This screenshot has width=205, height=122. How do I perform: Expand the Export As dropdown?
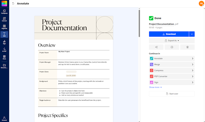click(172, 41)
